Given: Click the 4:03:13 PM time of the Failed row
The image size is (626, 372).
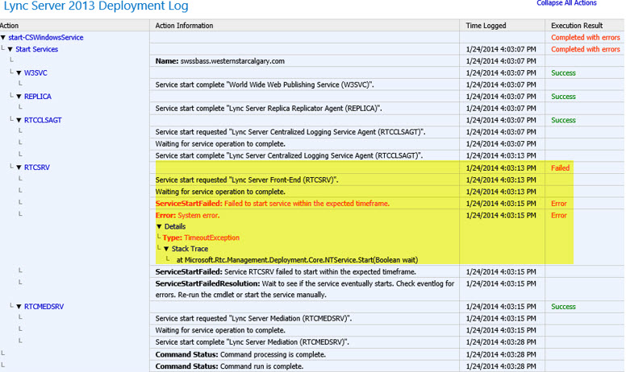Looking at the screenshot, I should coord(501,168).
